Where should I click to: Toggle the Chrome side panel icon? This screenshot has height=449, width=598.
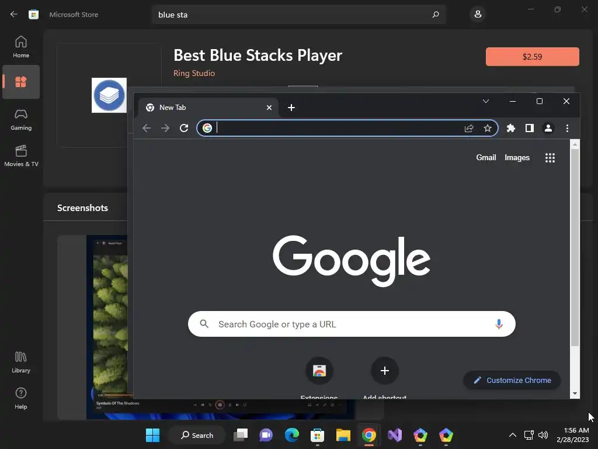pyautogui.click(x=529, y=128)
